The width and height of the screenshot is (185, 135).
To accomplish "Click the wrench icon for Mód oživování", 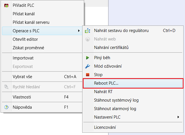I will pyautogui.click(x=88, y=66).
